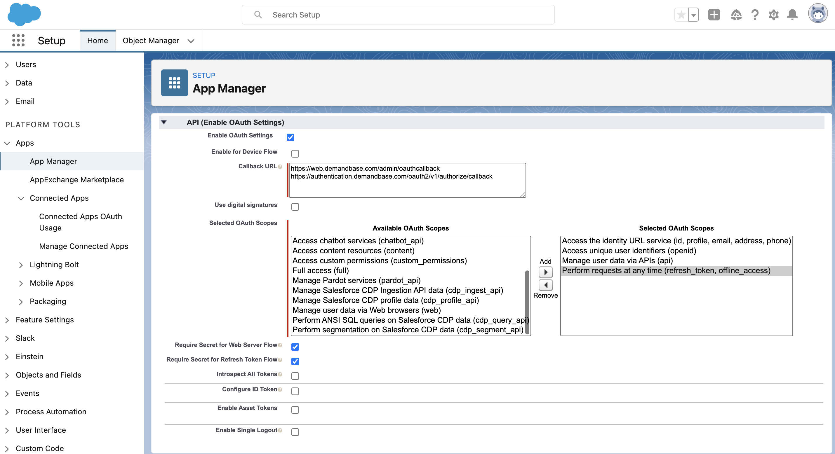Image resolution: width=835 pixels, height=454 pixels.
Task: Switch to the Home tab
Action: click(x=98, y=41)
